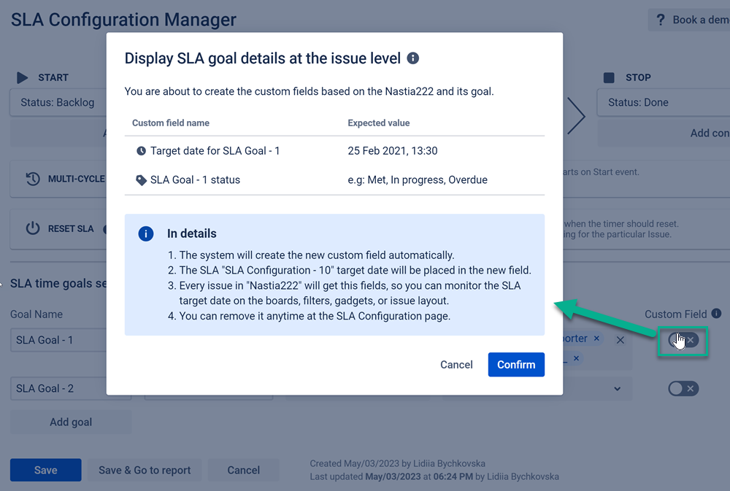Click the Save & Go to report button
730x491 pixels.
pyautogui.click(x=145, y=470)
